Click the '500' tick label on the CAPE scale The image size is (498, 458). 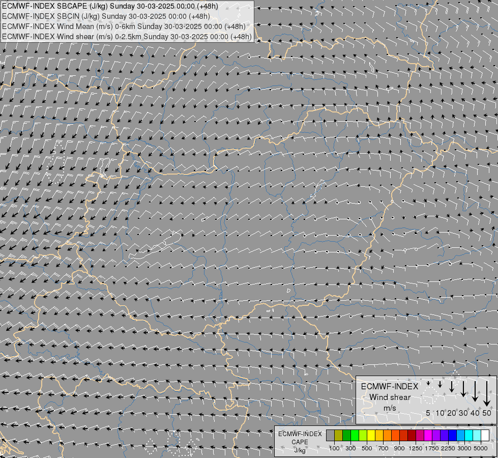coord(367,448)
